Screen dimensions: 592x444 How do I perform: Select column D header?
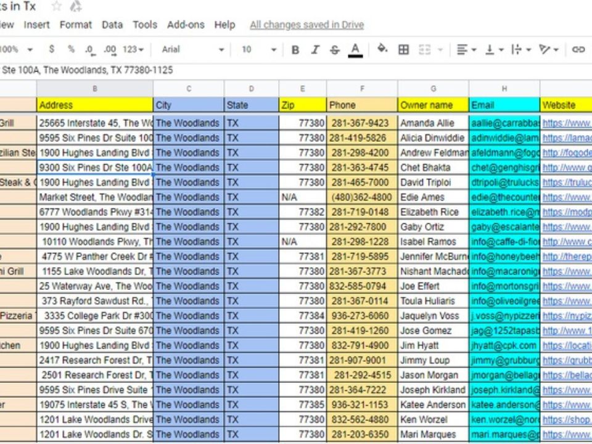click(x=252, y=89)
